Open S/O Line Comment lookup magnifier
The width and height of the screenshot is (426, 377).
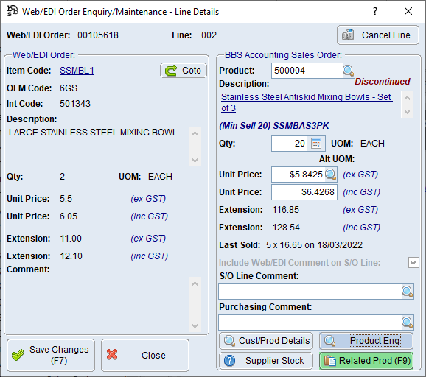(407, 292)
